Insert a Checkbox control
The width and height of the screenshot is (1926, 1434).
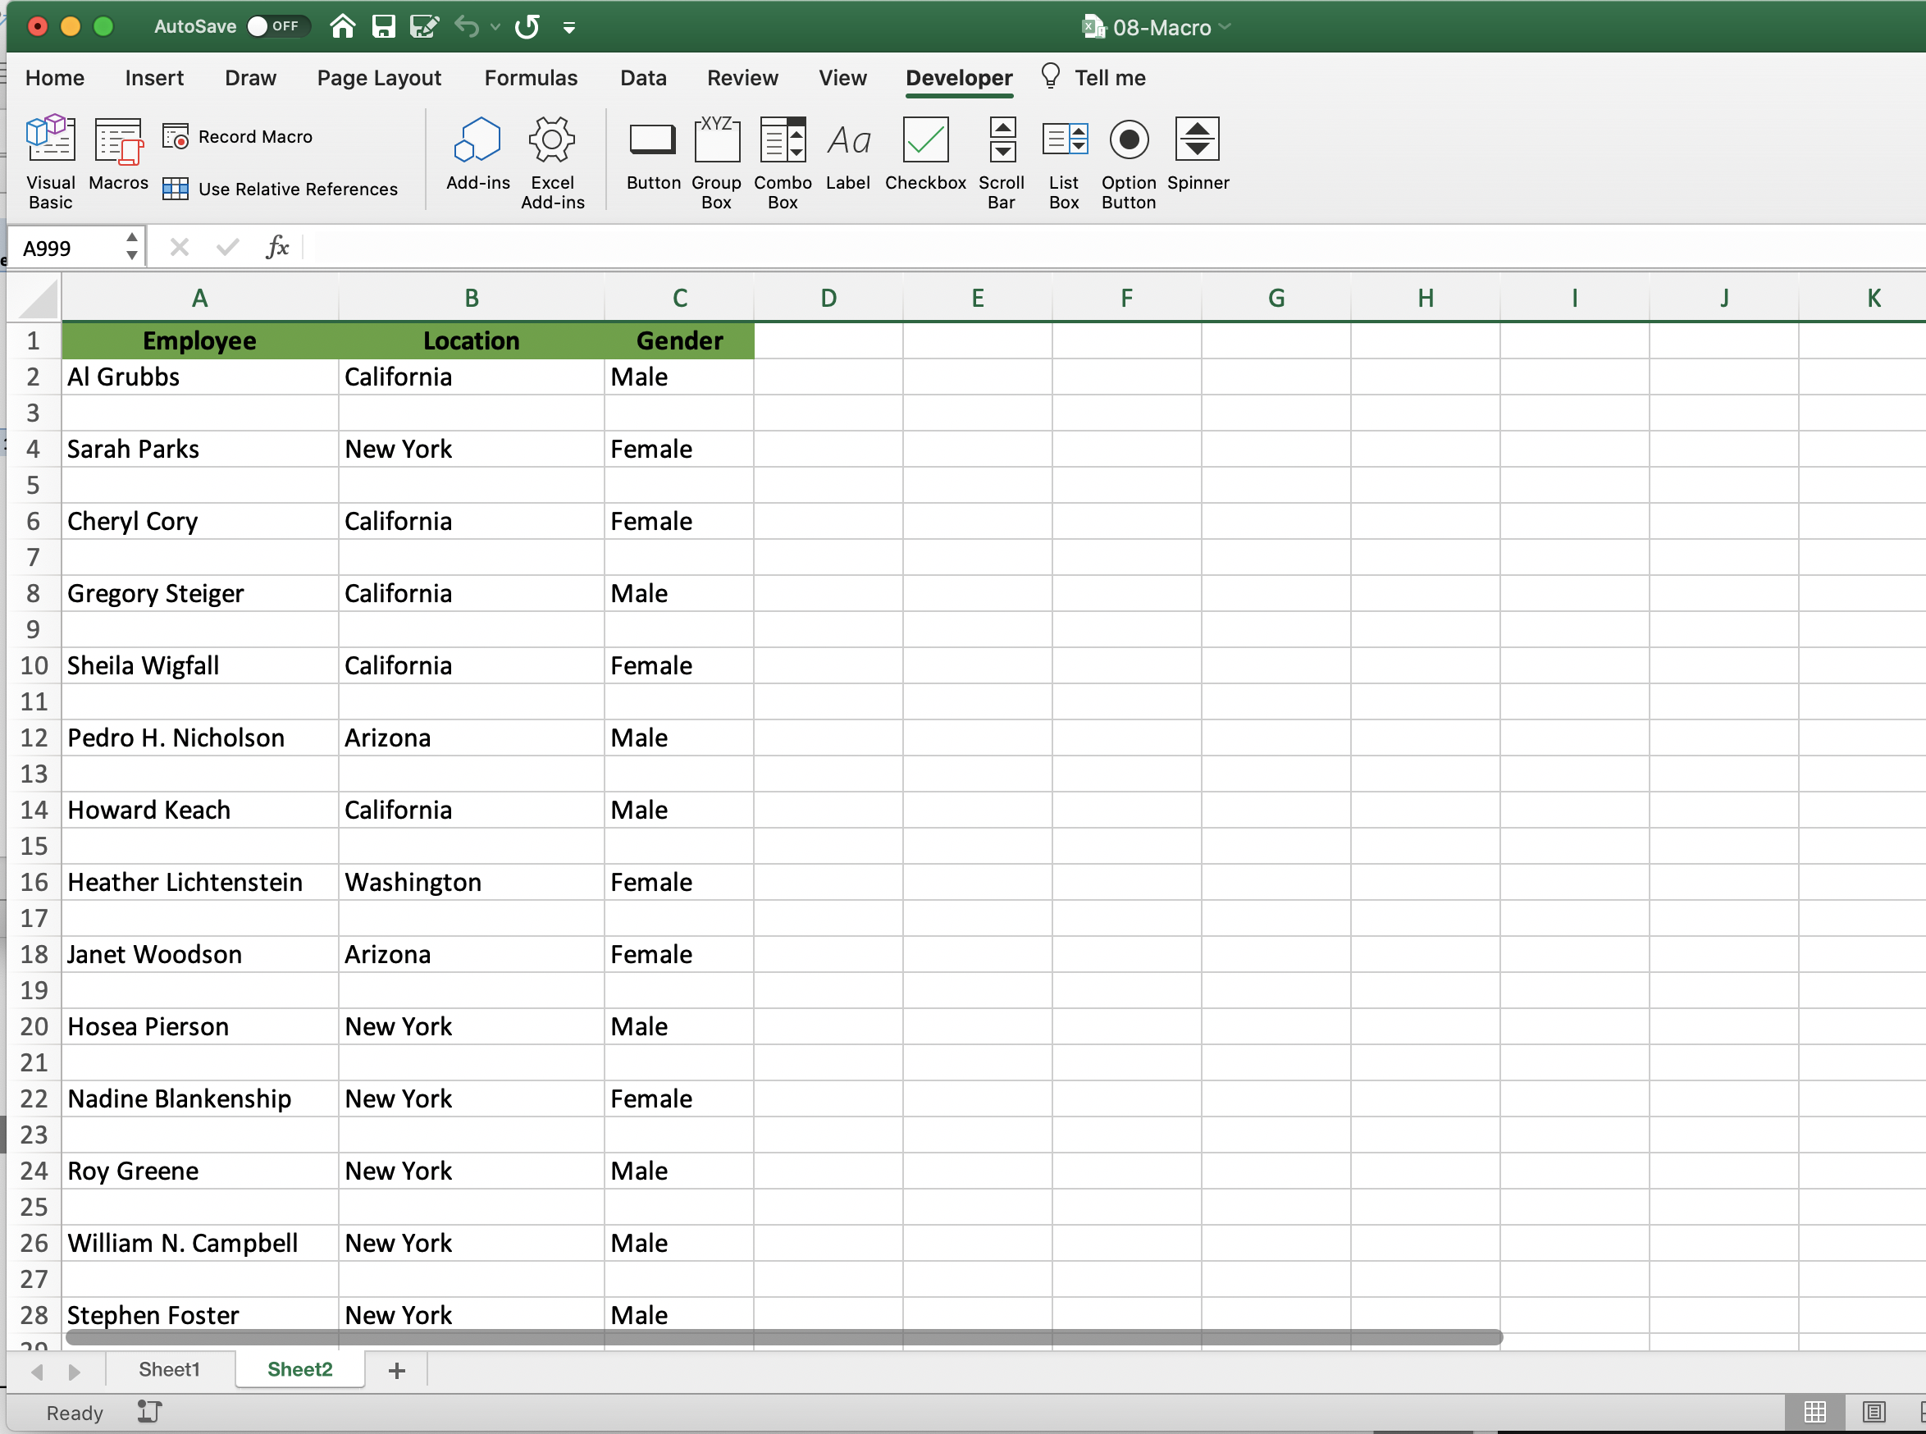pyautogui.click(x=925, y=153)
